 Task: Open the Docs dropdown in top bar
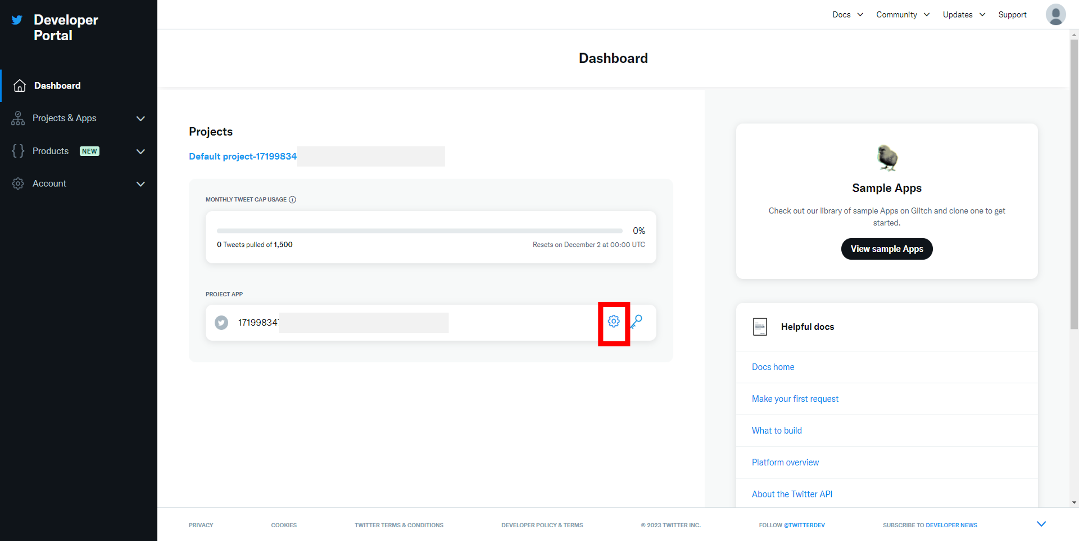click(x=848, y=15)
